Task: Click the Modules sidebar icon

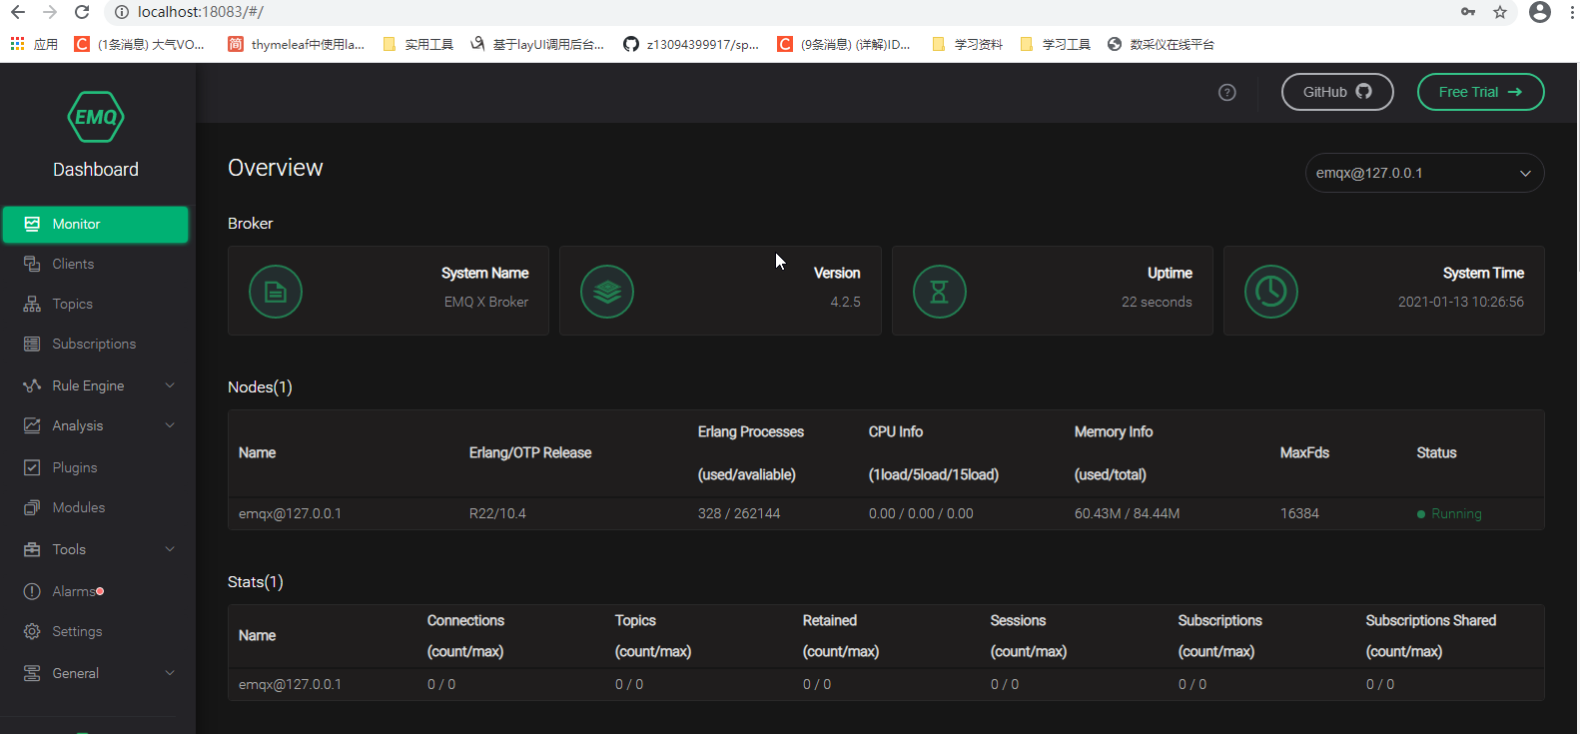Action: coord(32,507)
